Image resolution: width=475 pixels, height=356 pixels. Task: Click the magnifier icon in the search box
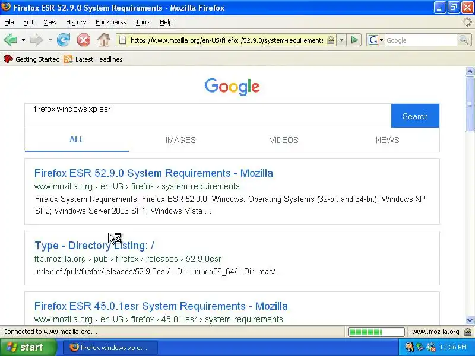pos(464,40)
